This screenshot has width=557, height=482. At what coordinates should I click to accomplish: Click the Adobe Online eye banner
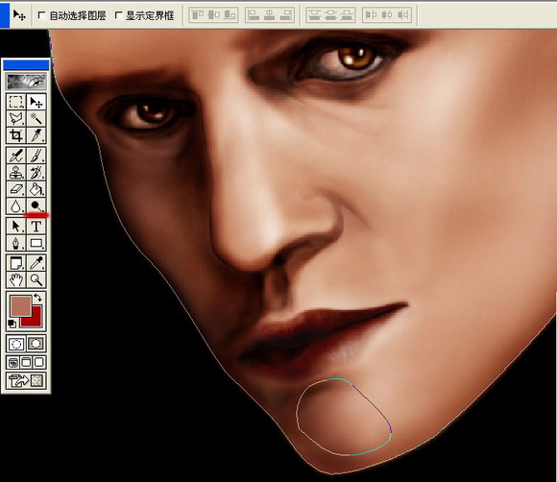pyautogui.click(x=26, y=82)
